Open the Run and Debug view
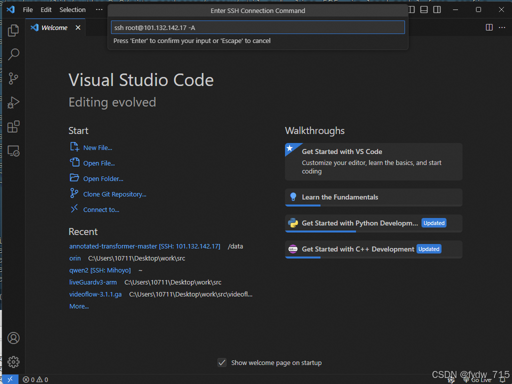This screenshot has width=512, height=384. [13, 102]
